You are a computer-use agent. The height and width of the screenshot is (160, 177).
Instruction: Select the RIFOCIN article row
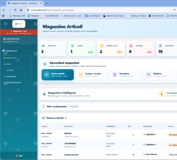click(108, 135)
